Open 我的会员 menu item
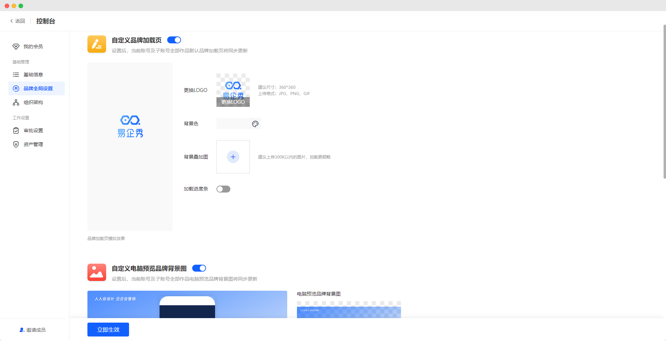666x341 pixels. pos(36,46)
